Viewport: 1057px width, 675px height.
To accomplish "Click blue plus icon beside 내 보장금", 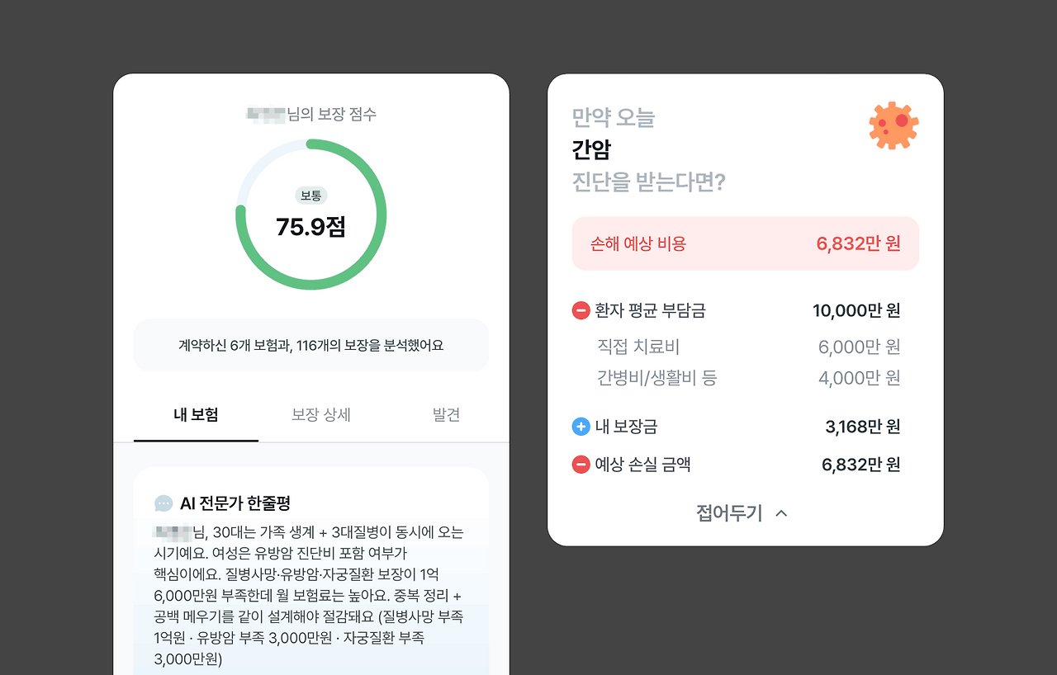I will point(581,427).
